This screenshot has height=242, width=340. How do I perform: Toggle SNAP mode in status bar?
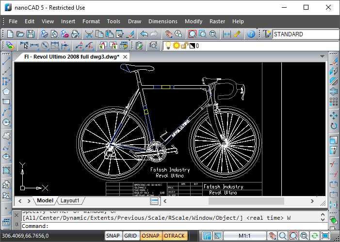point(113,236)
